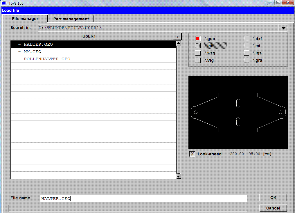Enable the *.wzg file filter checkbox
295x213 pixels.
click(x=198, y=53)
